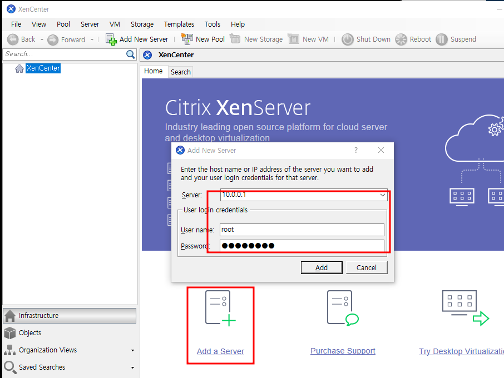
Task: Click the Saved Searches magnifier icon
Action: click(x=10, y=367)
